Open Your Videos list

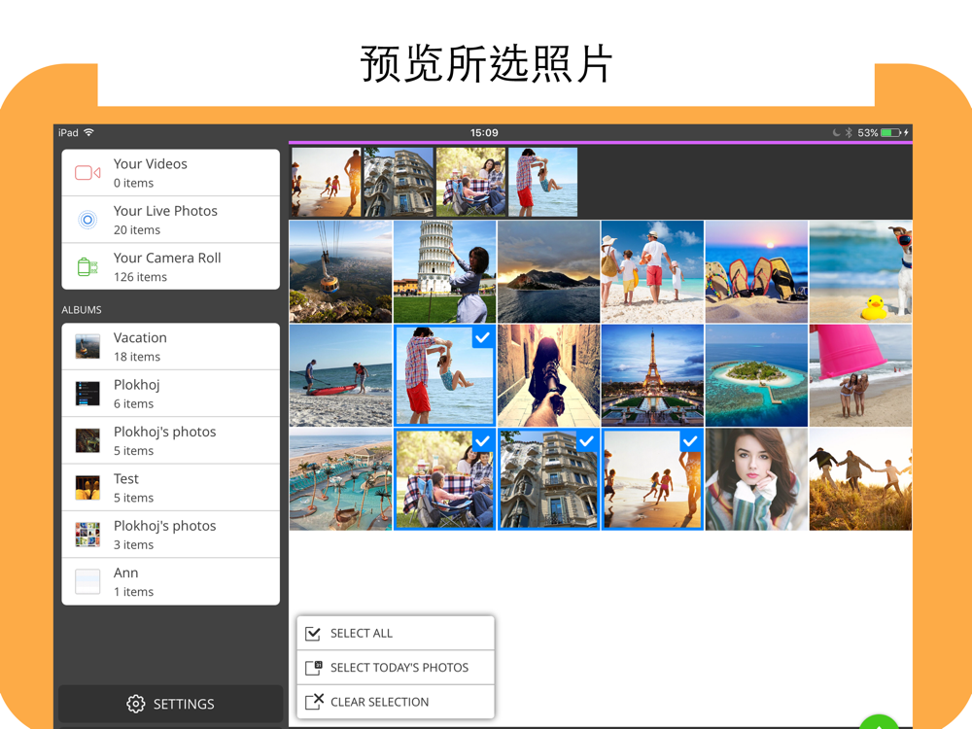coord(170,173)
